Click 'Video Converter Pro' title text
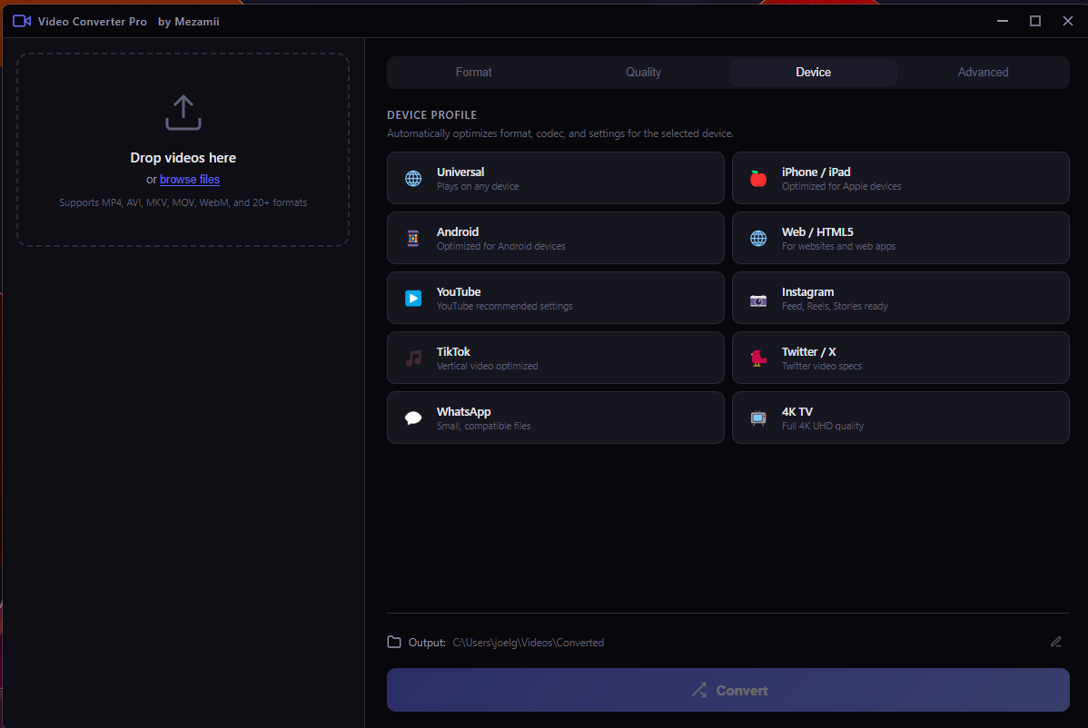Image resolution: width=1088 pixels, height=728 pixels. click(93, 22)
